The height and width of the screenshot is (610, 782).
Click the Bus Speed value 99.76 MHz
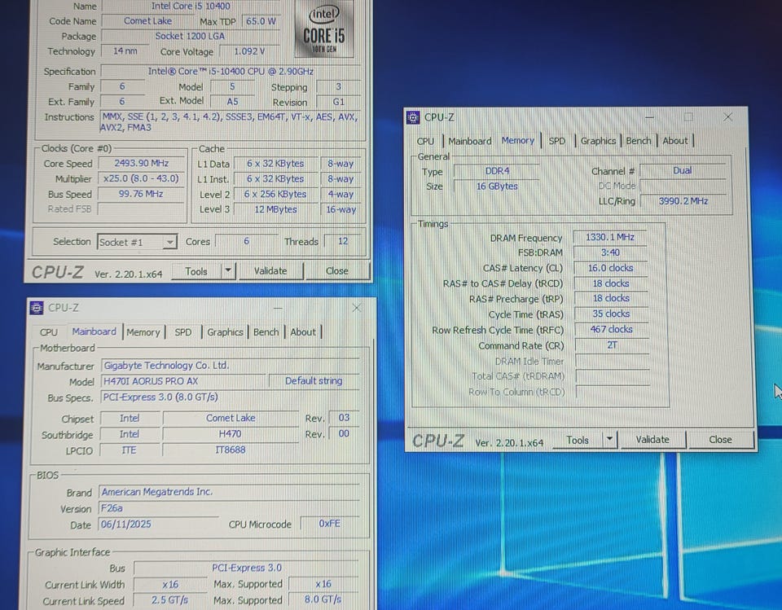coord(141,194)
